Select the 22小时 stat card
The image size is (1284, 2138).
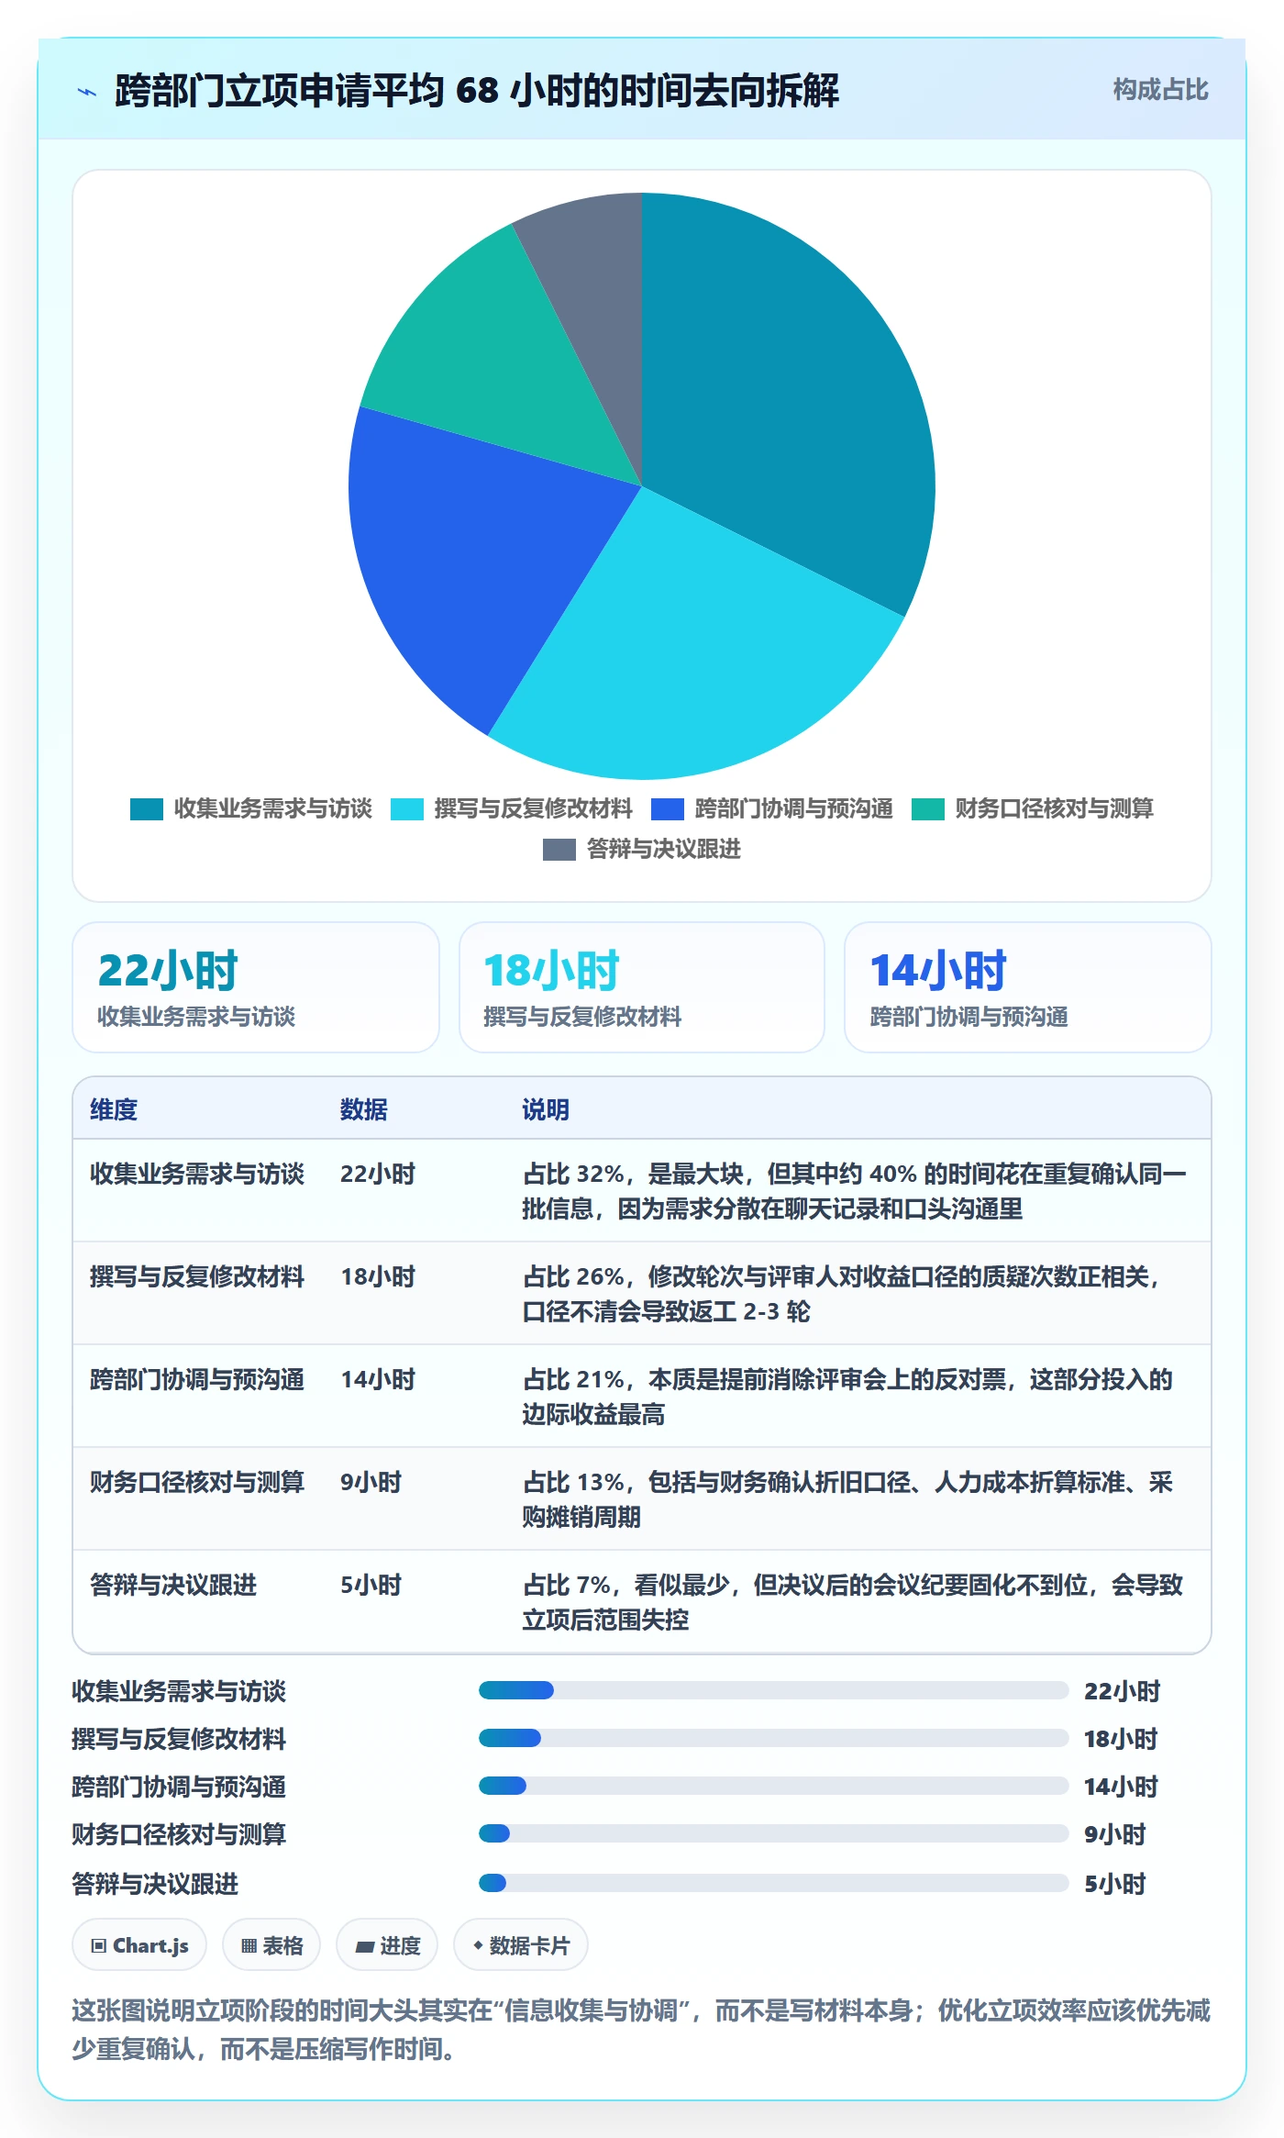tap(256, 987)
